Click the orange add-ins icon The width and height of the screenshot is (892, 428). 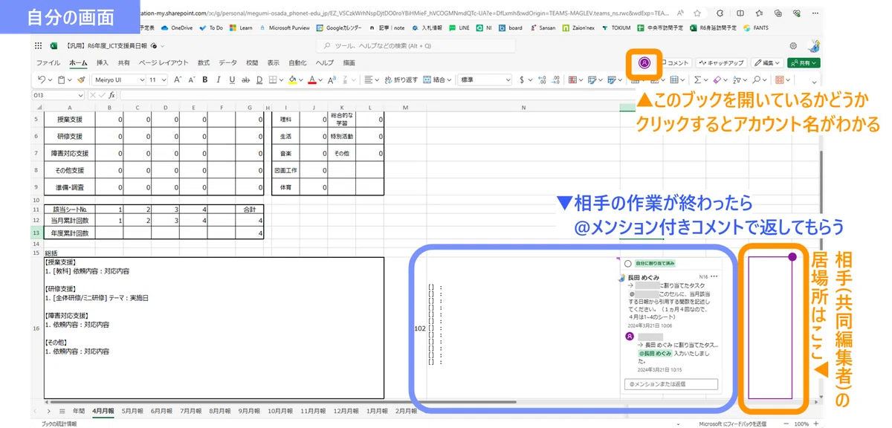[780, 80]
